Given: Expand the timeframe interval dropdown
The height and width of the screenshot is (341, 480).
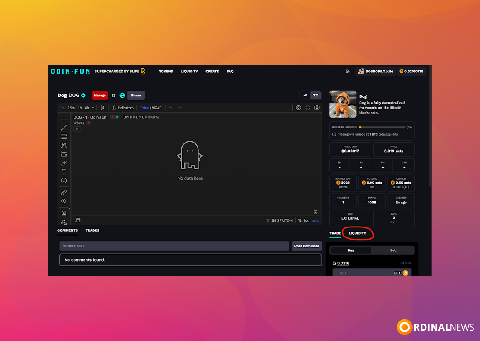Looking at the screenshot, I should pos(93,107).
